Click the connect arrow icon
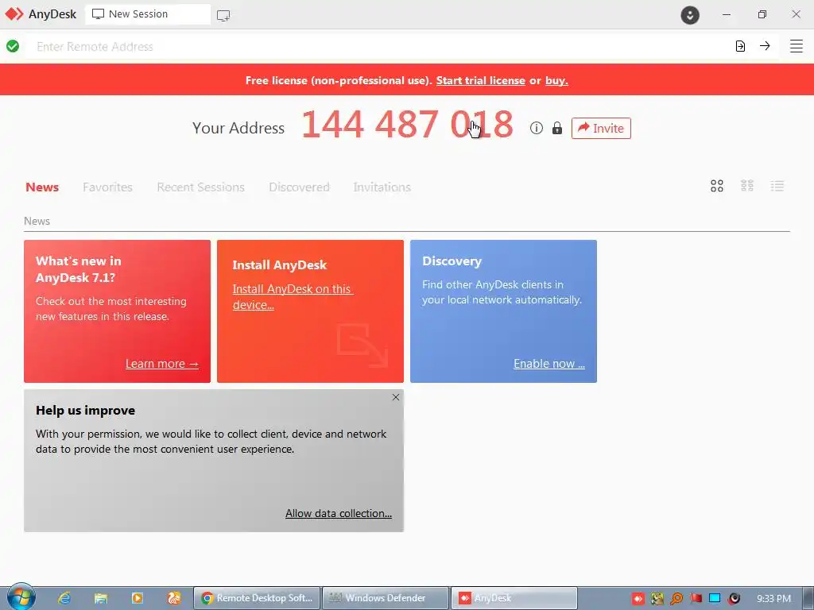 tap(765, 45)
